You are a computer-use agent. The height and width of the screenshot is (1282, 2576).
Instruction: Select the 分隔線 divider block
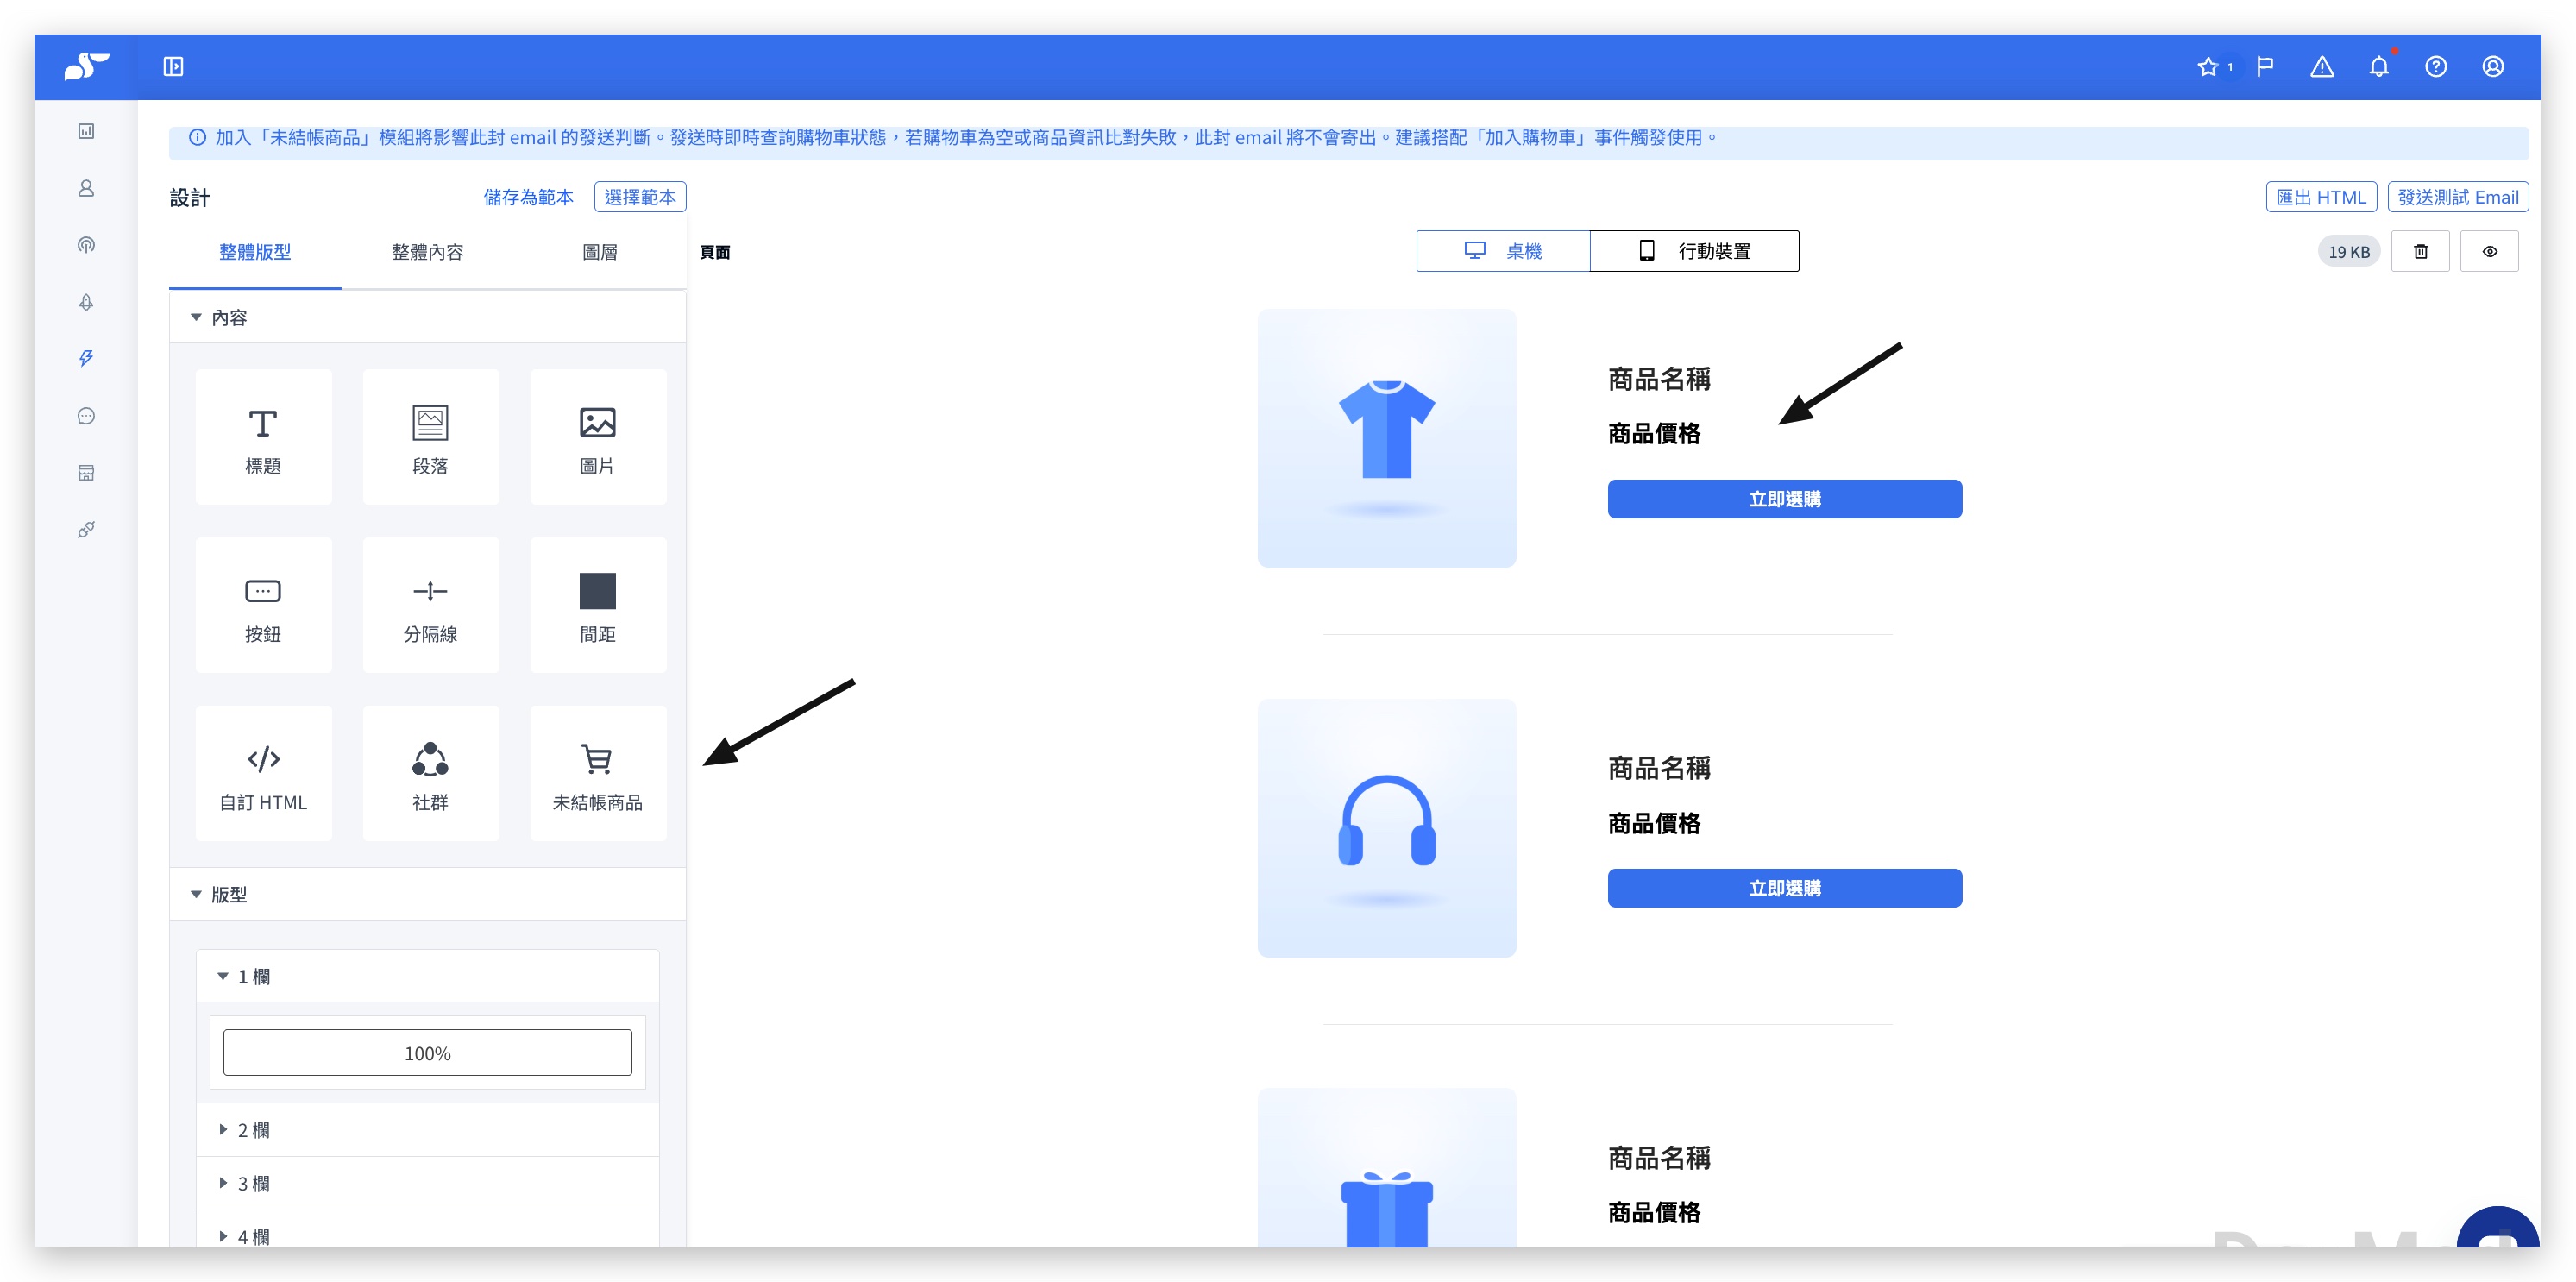[430, 605]
